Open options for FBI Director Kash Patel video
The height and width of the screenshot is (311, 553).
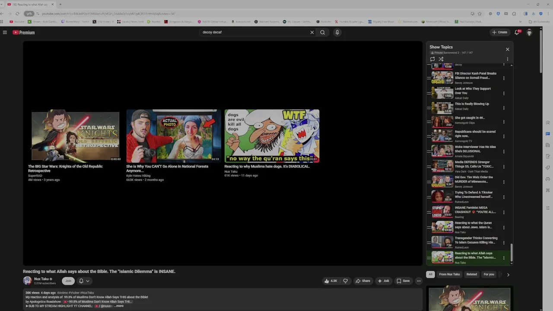[x=504, y=78]
